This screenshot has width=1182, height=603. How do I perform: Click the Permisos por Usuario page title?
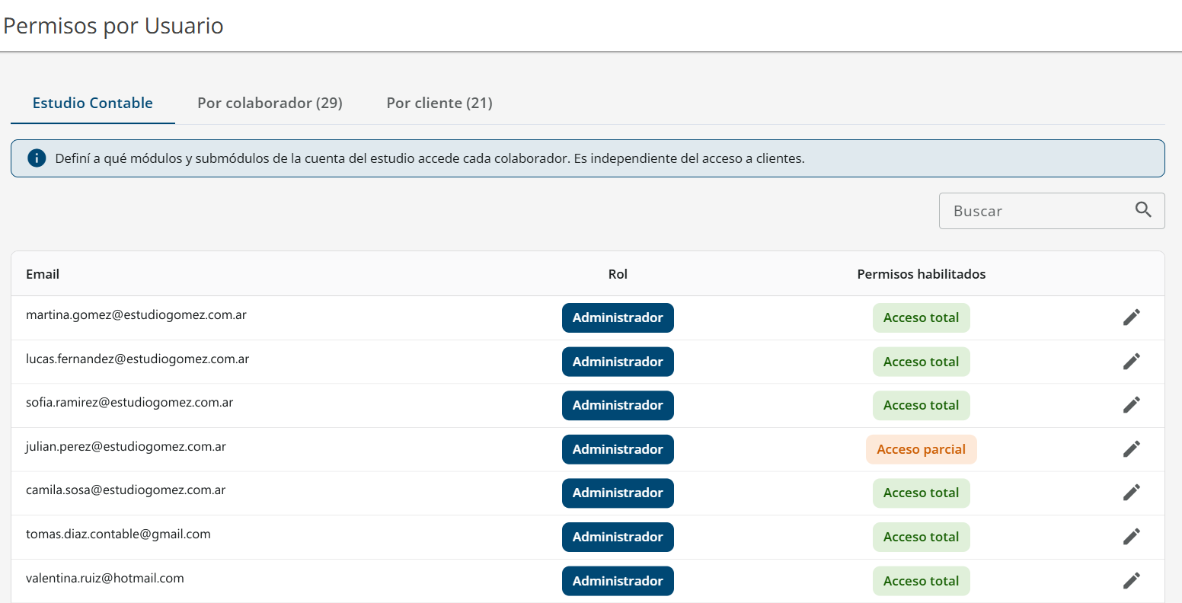[113, 26]
